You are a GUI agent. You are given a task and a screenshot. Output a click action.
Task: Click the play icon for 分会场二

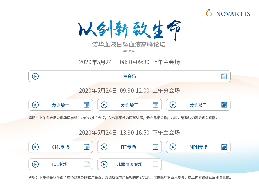(x=104, y=105)
